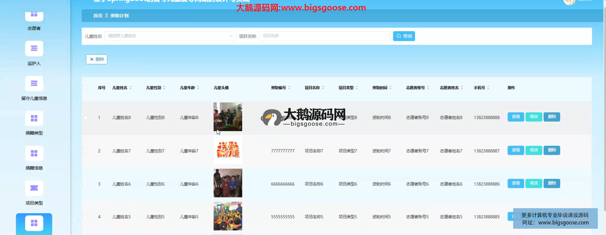Click the search icon in 查询 button

(x=399, y=36)
